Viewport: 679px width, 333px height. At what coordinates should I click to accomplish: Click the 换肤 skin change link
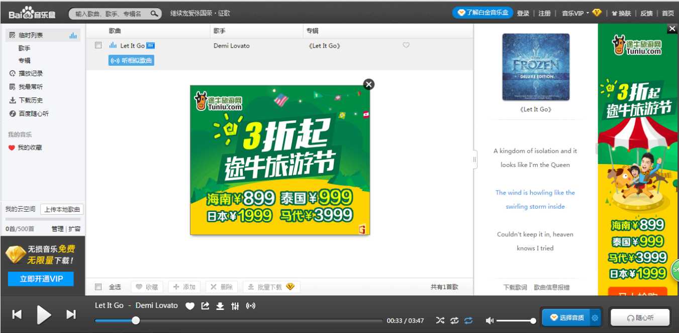pyautogui.click(x=621, y=14)
